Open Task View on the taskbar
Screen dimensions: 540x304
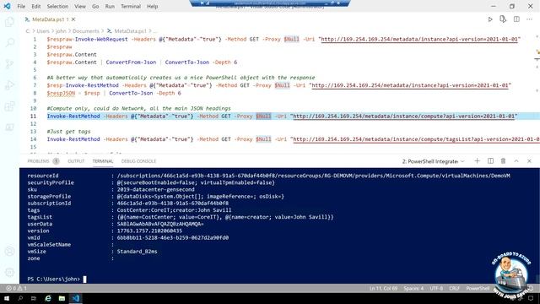(x=34, y=298)
